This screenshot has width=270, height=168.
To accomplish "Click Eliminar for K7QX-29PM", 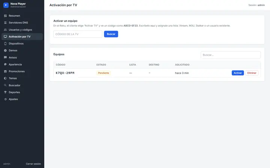I will point(252,73).
